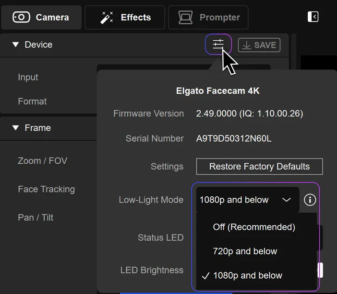The image size is (337, 294).
Task: Switch to the Camera tab
Action: (41, 17)
